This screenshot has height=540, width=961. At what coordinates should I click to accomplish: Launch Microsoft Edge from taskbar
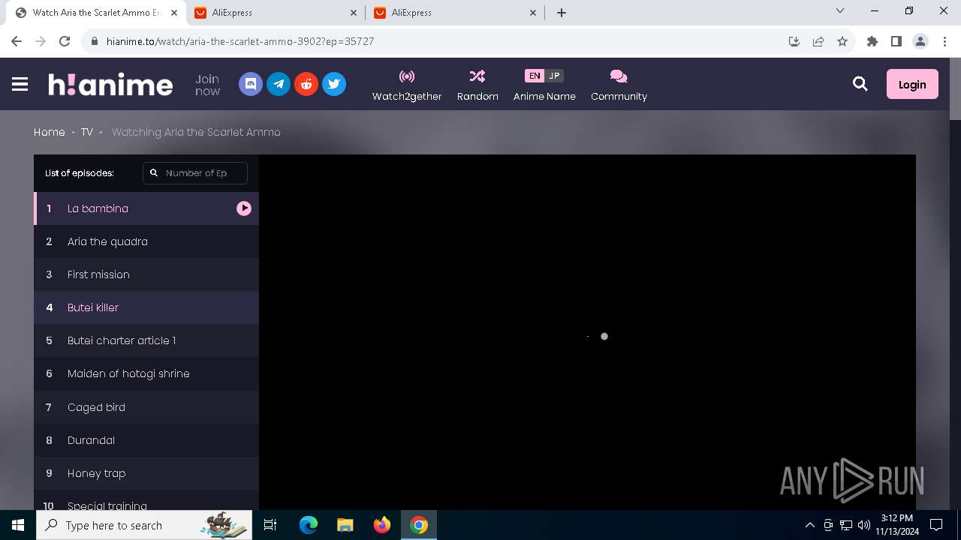pos(309,525)
